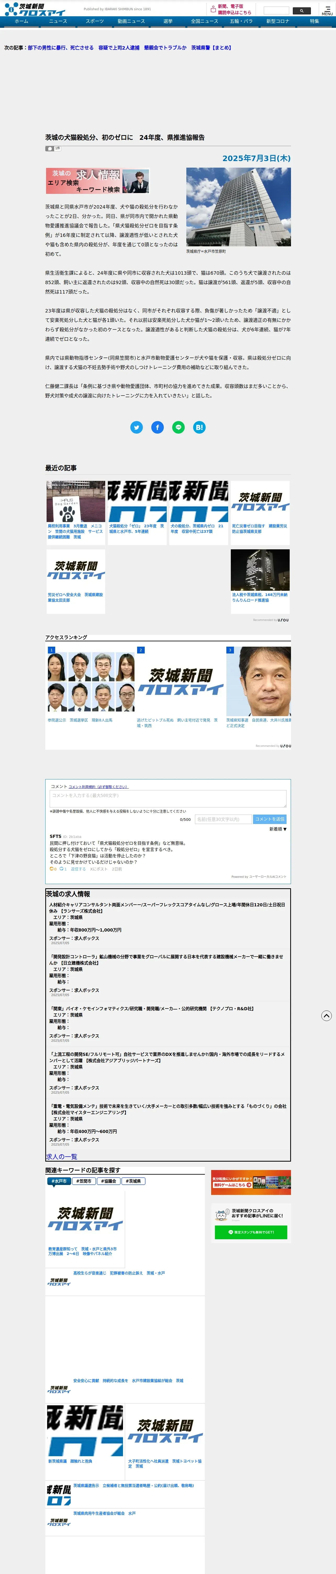Click 返信する on SFTS comment
336x1574 pixels.
click(78, 869)
